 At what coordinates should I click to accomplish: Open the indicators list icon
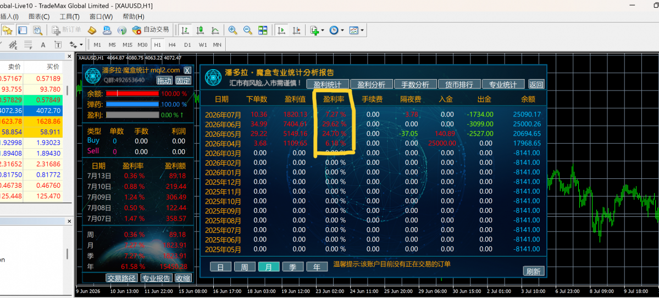pos(314,30)
